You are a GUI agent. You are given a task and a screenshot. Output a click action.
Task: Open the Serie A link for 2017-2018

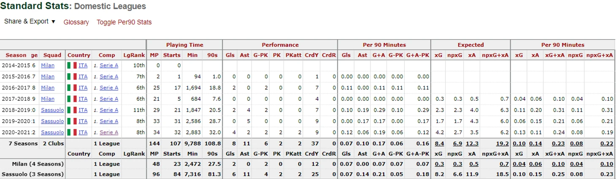click(x=109, y=99)
